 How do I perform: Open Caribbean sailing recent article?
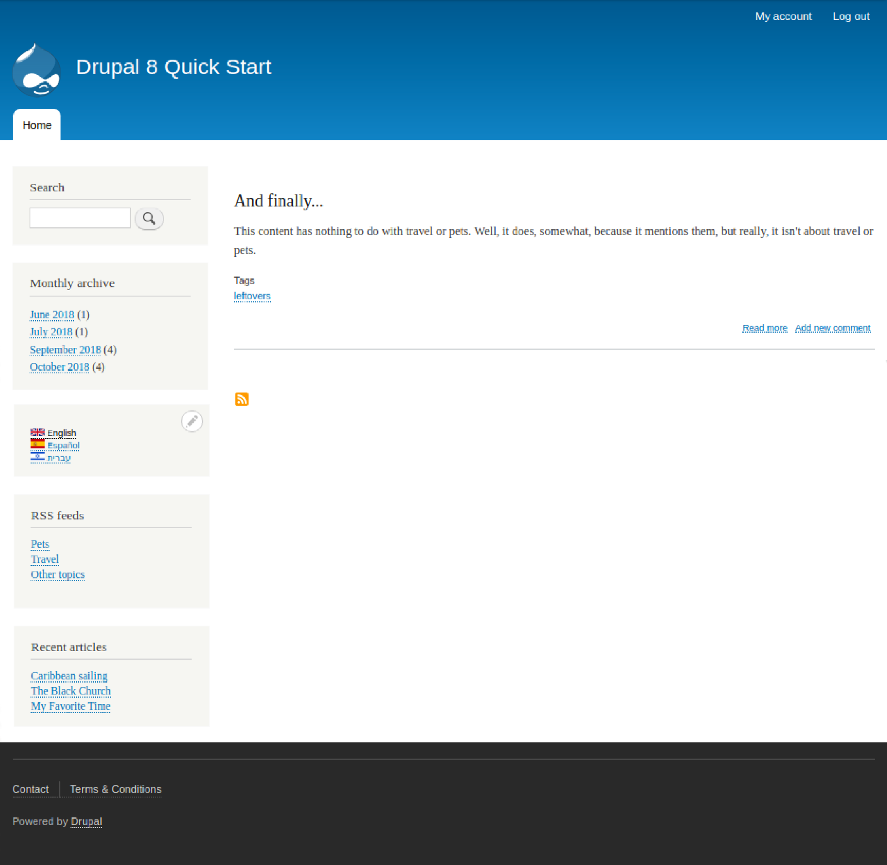pyautogui.click(x=69, y=675)
